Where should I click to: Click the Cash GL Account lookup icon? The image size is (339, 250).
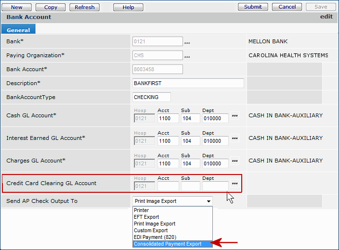[x=235, y=115]
